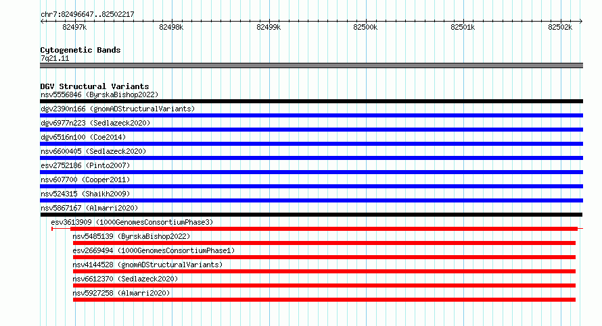Open nsv607700 (Cooper2011) variant label
The height and width of the screenshot is (326, 602).
coord(85,180)
